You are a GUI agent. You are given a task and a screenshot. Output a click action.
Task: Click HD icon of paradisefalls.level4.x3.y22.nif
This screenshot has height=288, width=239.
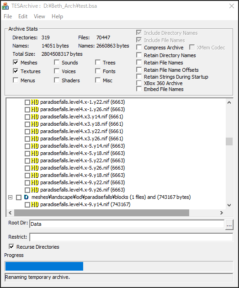35,131
